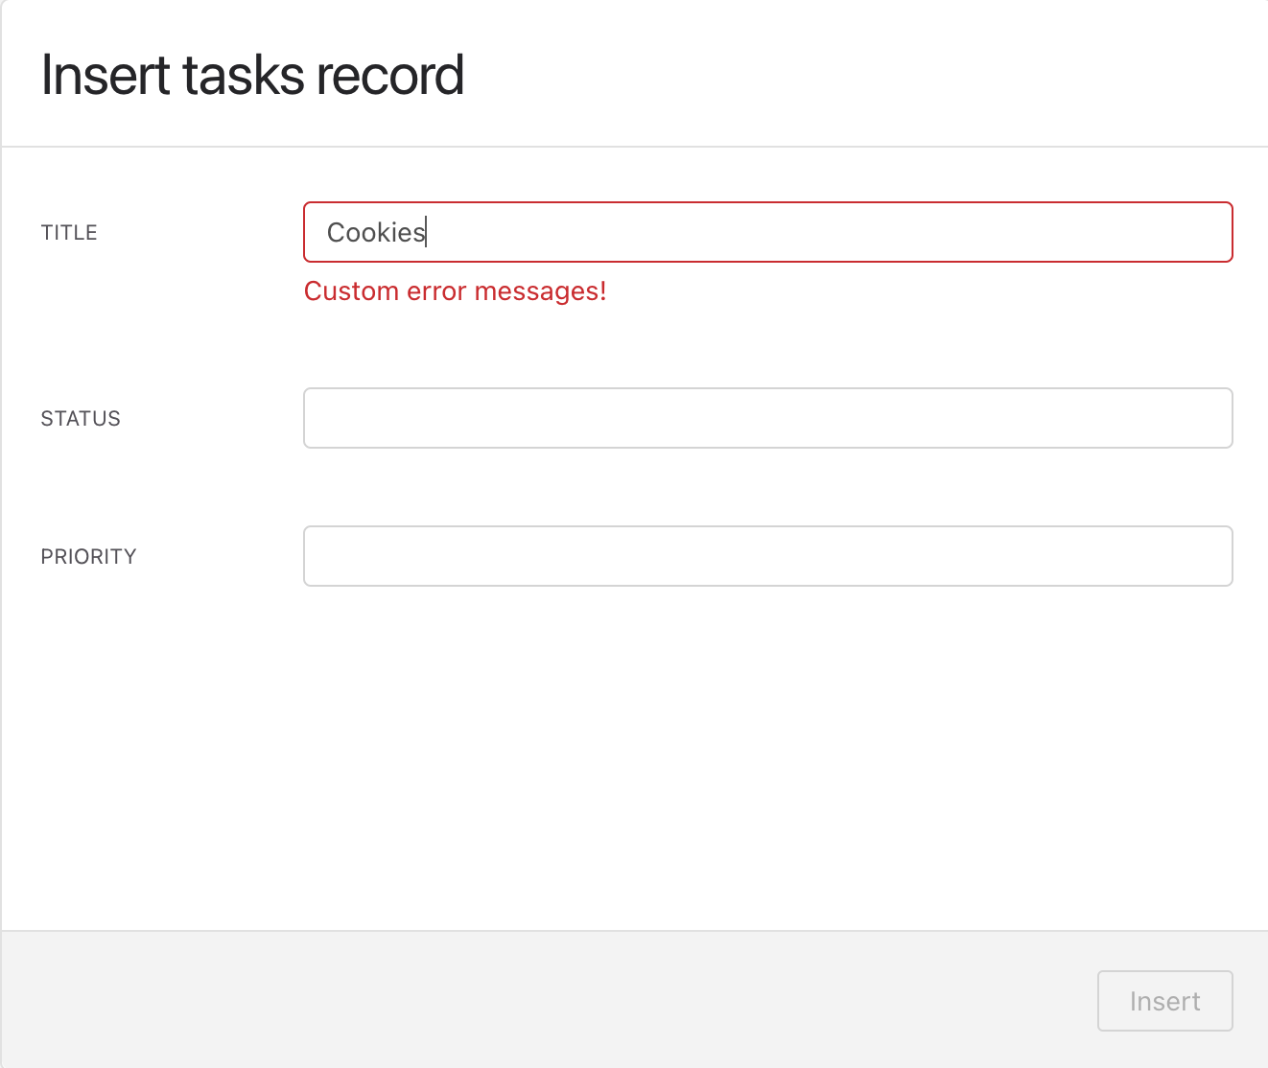Image resolution: width=1268 pixels, height=1068 pixels.
Task: Click blank form area below Priority field
Action: tap(633, 757)
